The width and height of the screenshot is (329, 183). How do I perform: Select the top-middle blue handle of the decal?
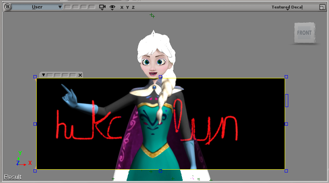point(160,77)
